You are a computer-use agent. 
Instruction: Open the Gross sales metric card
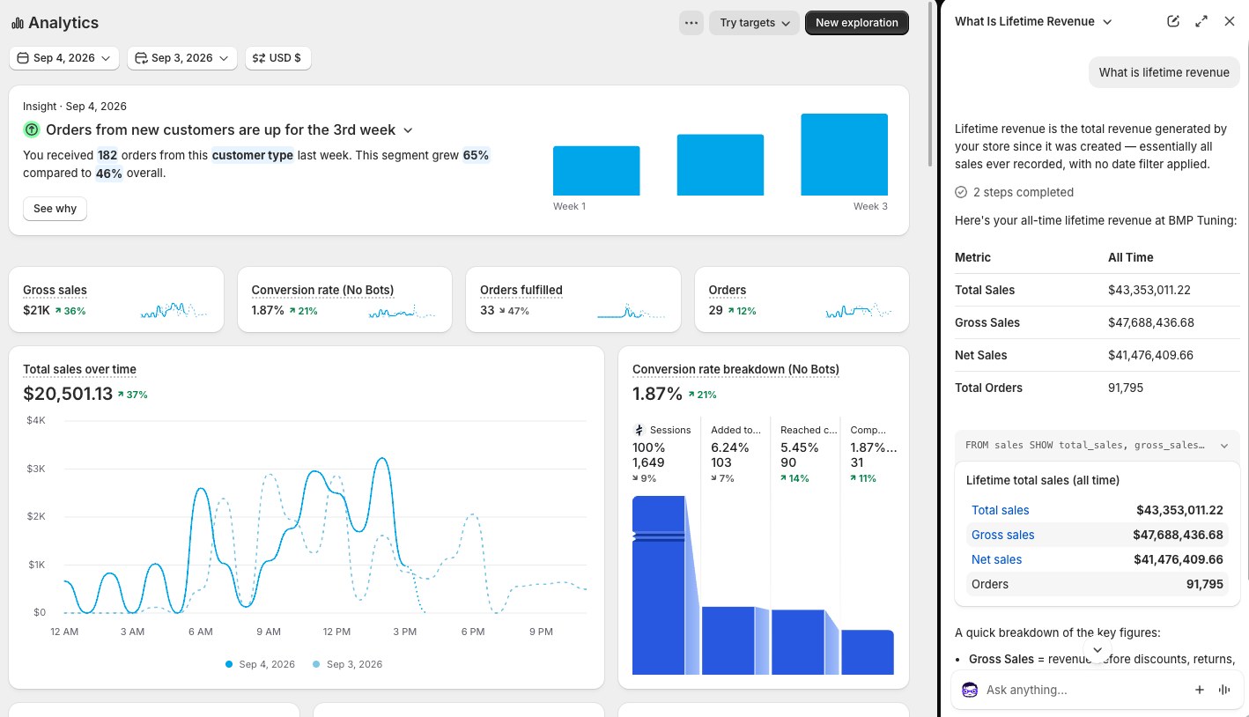pos(116,299)
